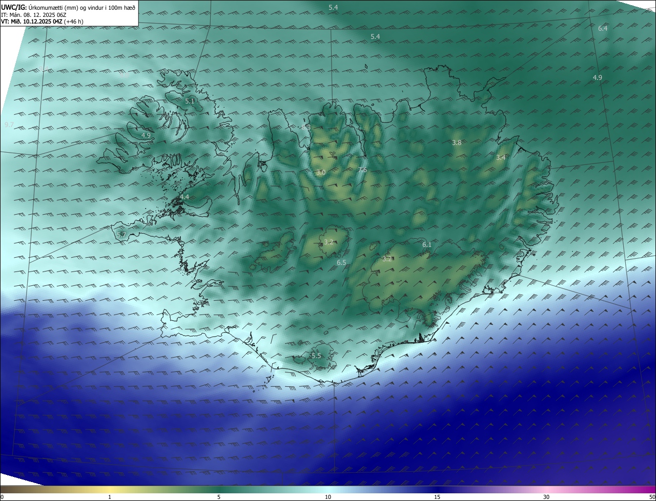Click the 6.4 value in the map's northeast corner
Screen dimensions: 656x501
click(x=603, y=28)
